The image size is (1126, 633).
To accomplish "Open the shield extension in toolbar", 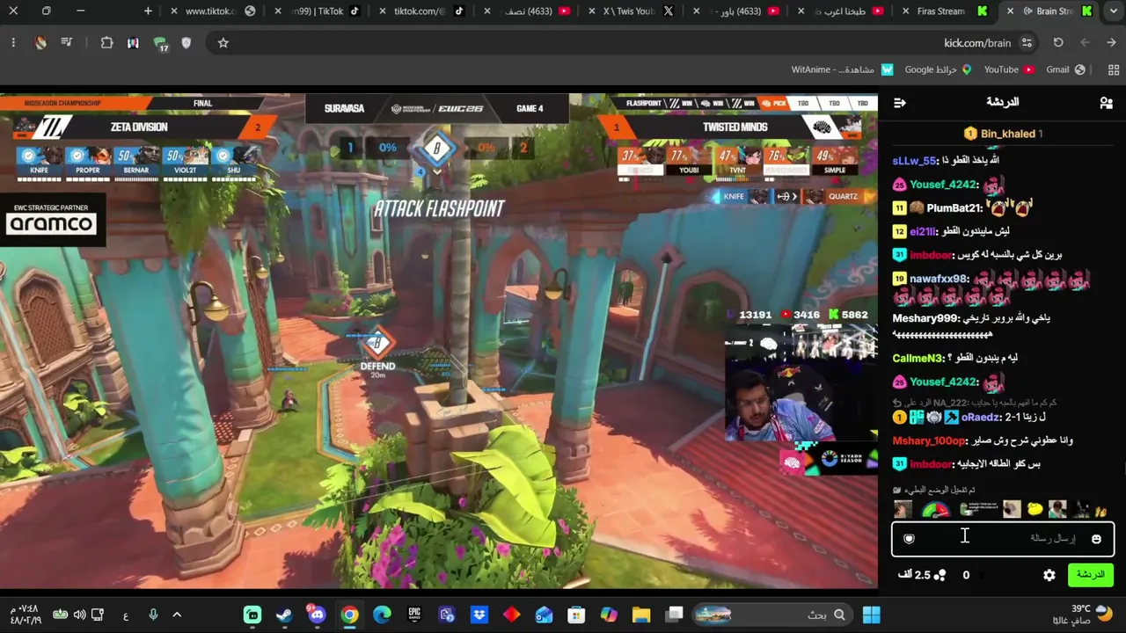I will 186,42.
